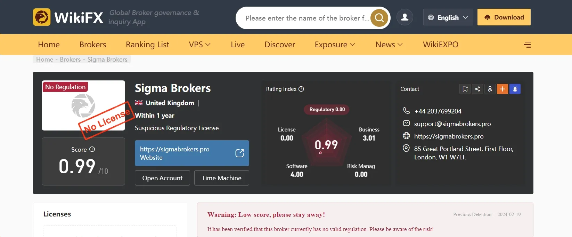Open the Discover nav item
The image size is (572, 237).
point(280,45)
